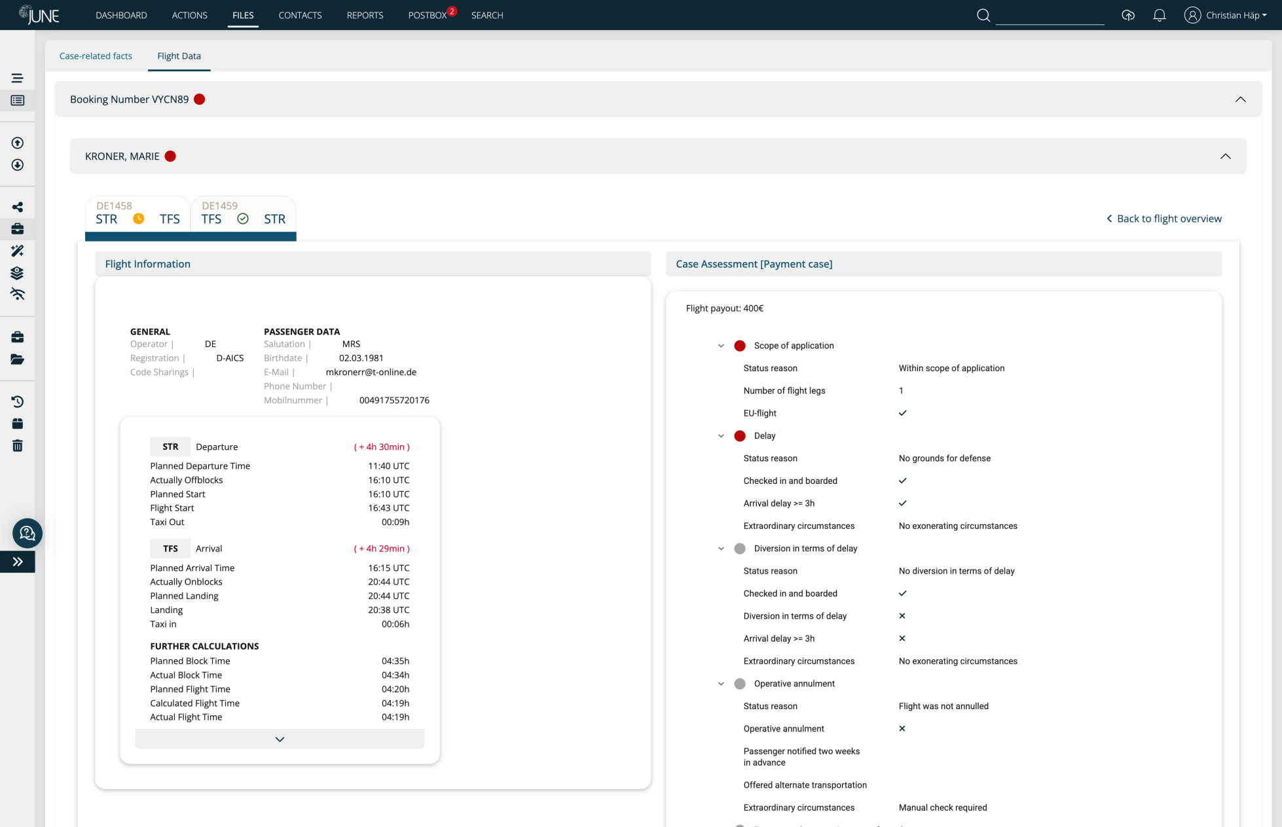Collapse the Delay assessment group
The height and width of the screenshot is (827, 1282).
(x=721, y=436)
